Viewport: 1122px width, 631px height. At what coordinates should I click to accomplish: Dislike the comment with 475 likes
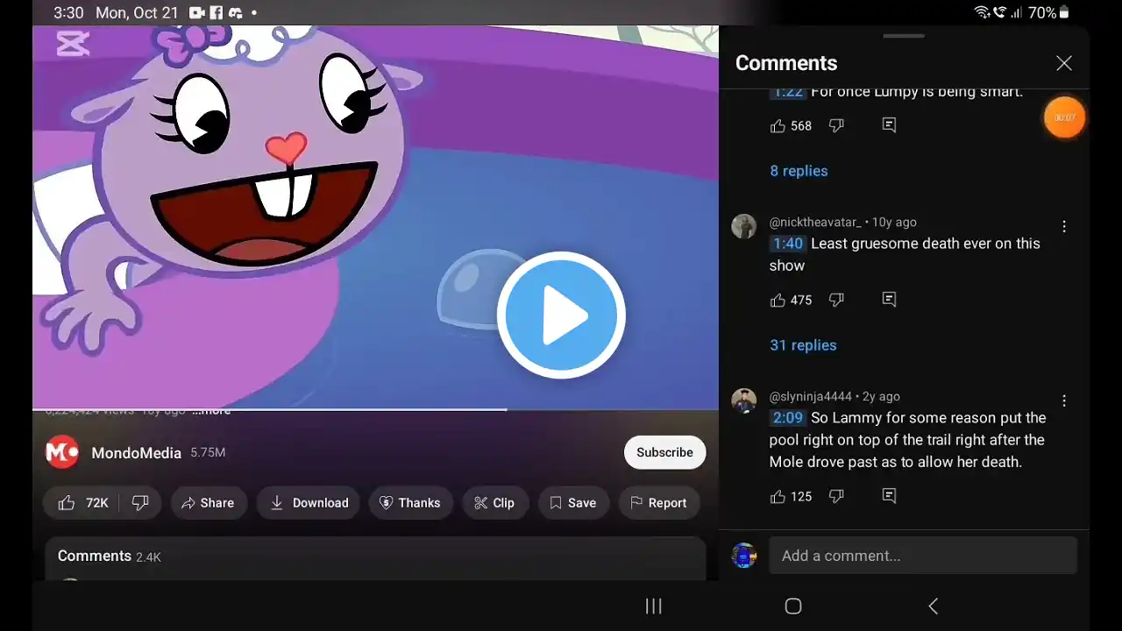[836, 300]
